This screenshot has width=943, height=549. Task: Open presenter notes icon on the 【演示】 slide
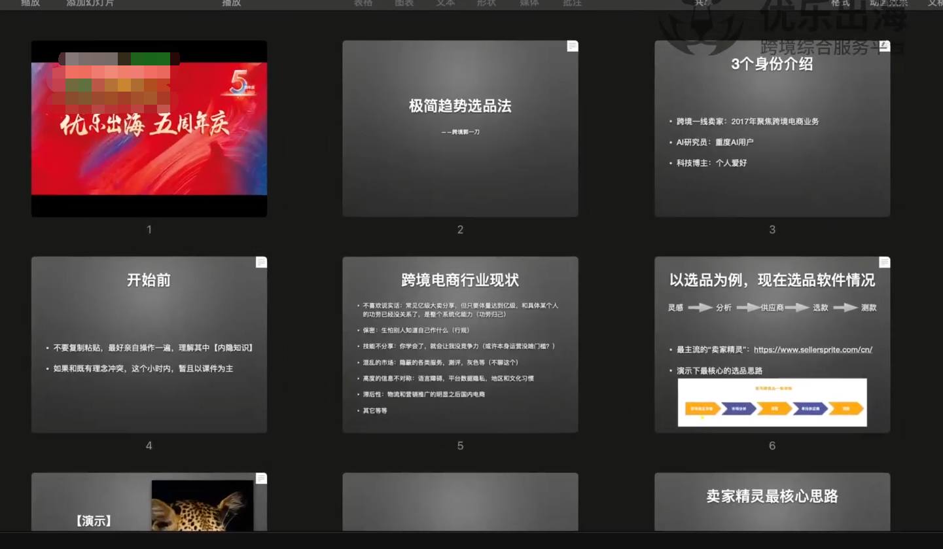click(261, 478)
